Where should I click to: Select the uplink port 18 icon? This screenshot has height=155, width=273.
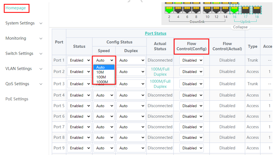[257, 10]
